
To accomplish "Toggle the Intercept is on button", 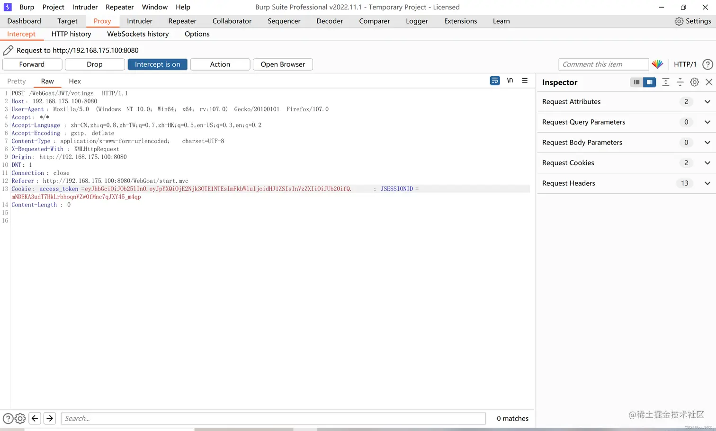I will pos(158,64).
